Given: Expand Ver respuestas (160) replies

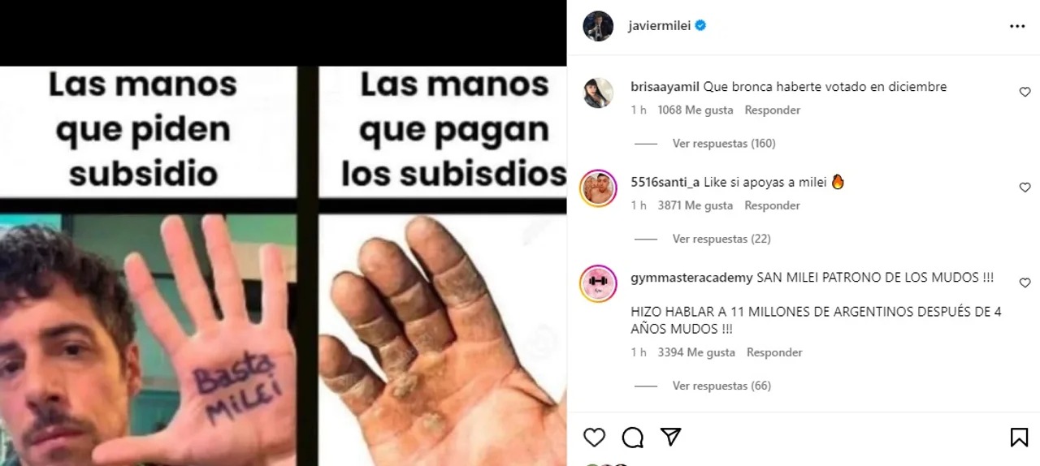Looking at the screenshot, I should pyautogui.click(x=724, y=143).
